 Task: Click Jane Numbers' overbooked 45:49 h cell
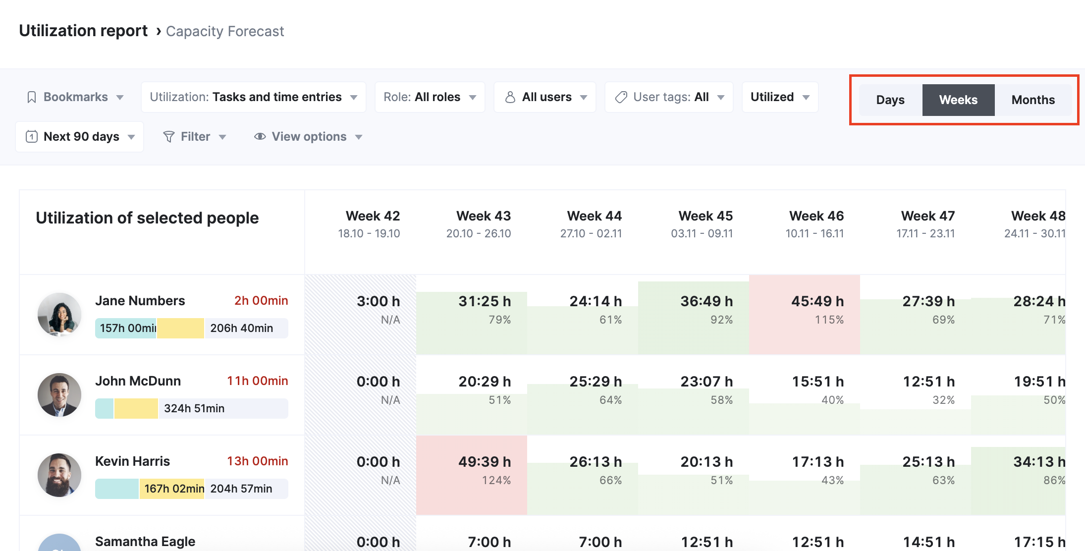tap(805, 315)
